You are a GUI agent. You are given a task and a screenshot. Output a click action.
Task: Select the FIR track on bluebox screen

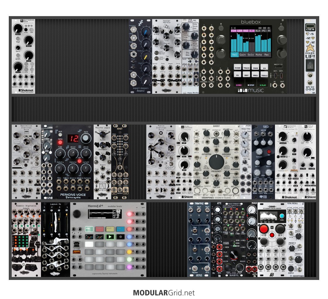(x=233, y=30)
